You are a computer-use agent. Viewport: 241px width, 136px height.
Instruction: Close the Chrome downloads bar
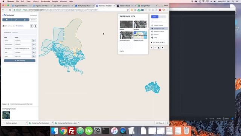167,123
